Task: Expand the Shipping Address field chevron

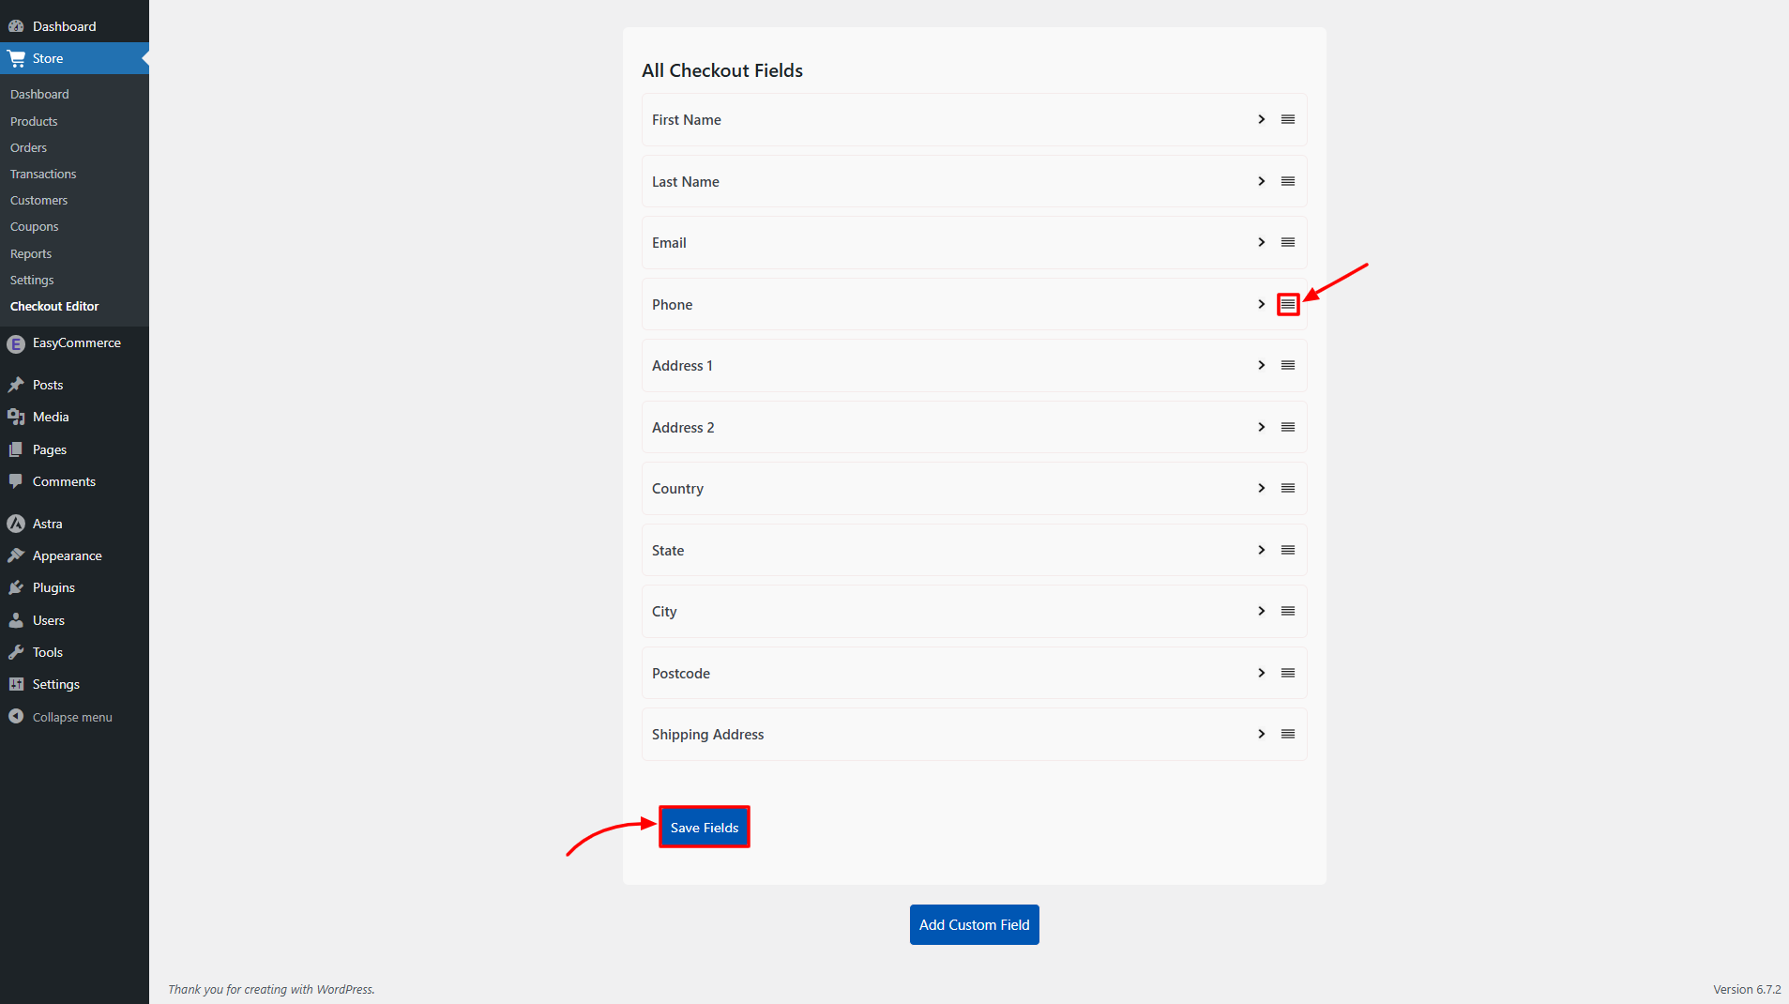Action: (1262, 734)
